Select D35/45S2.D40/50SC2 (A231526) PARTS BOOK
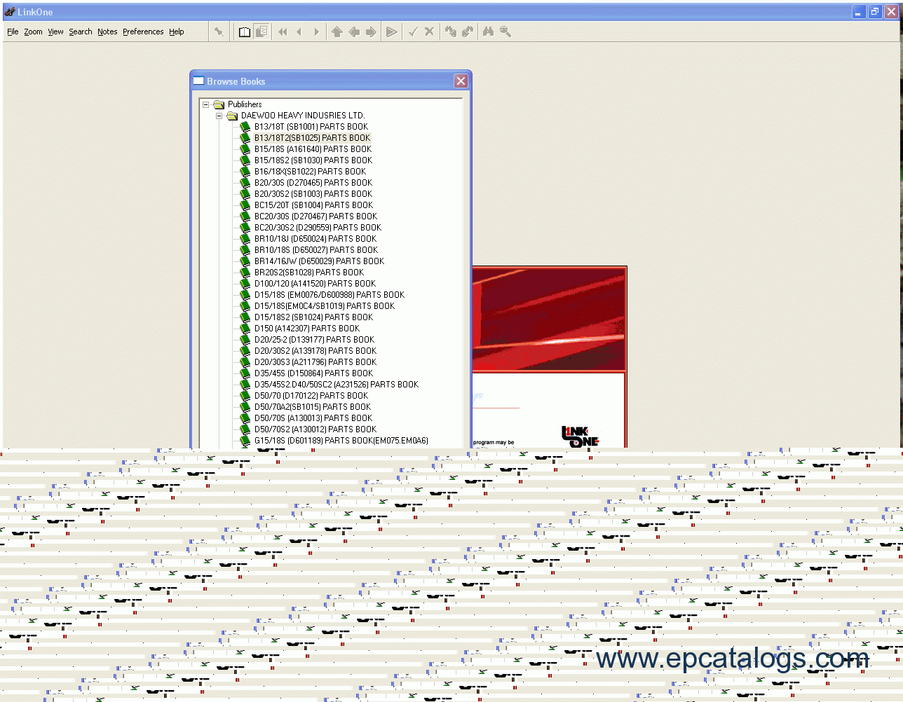903x702 pixels. pyautogui.click(x=337, y=385)
